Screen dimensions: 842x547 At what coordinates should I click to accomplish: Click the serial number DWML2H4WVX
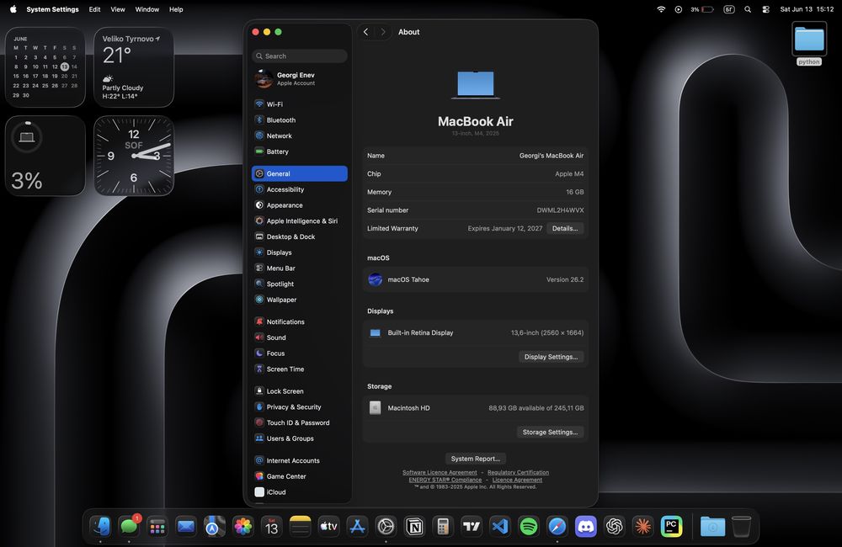tap(560, 210)
